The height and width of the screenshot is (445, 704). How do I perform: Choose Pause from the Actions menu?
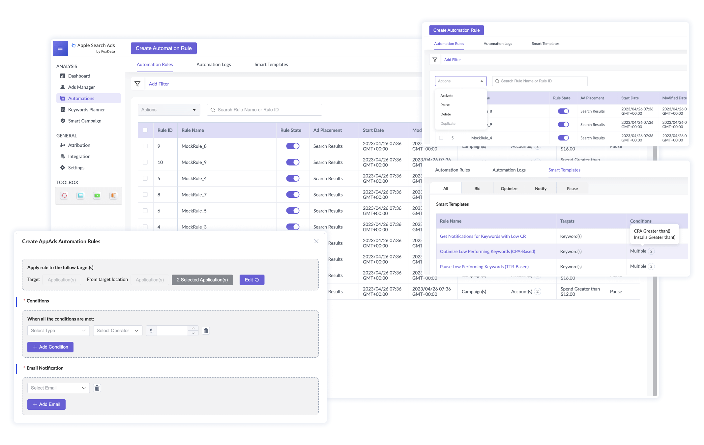coord(445,105)
